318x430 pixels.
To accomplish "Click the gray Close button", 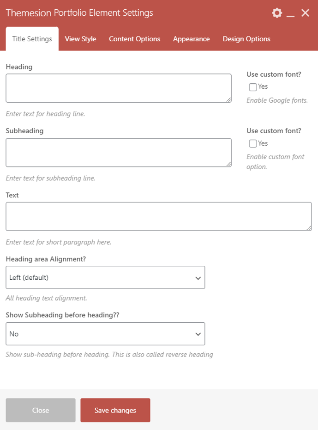I will (x=41, y=410).
